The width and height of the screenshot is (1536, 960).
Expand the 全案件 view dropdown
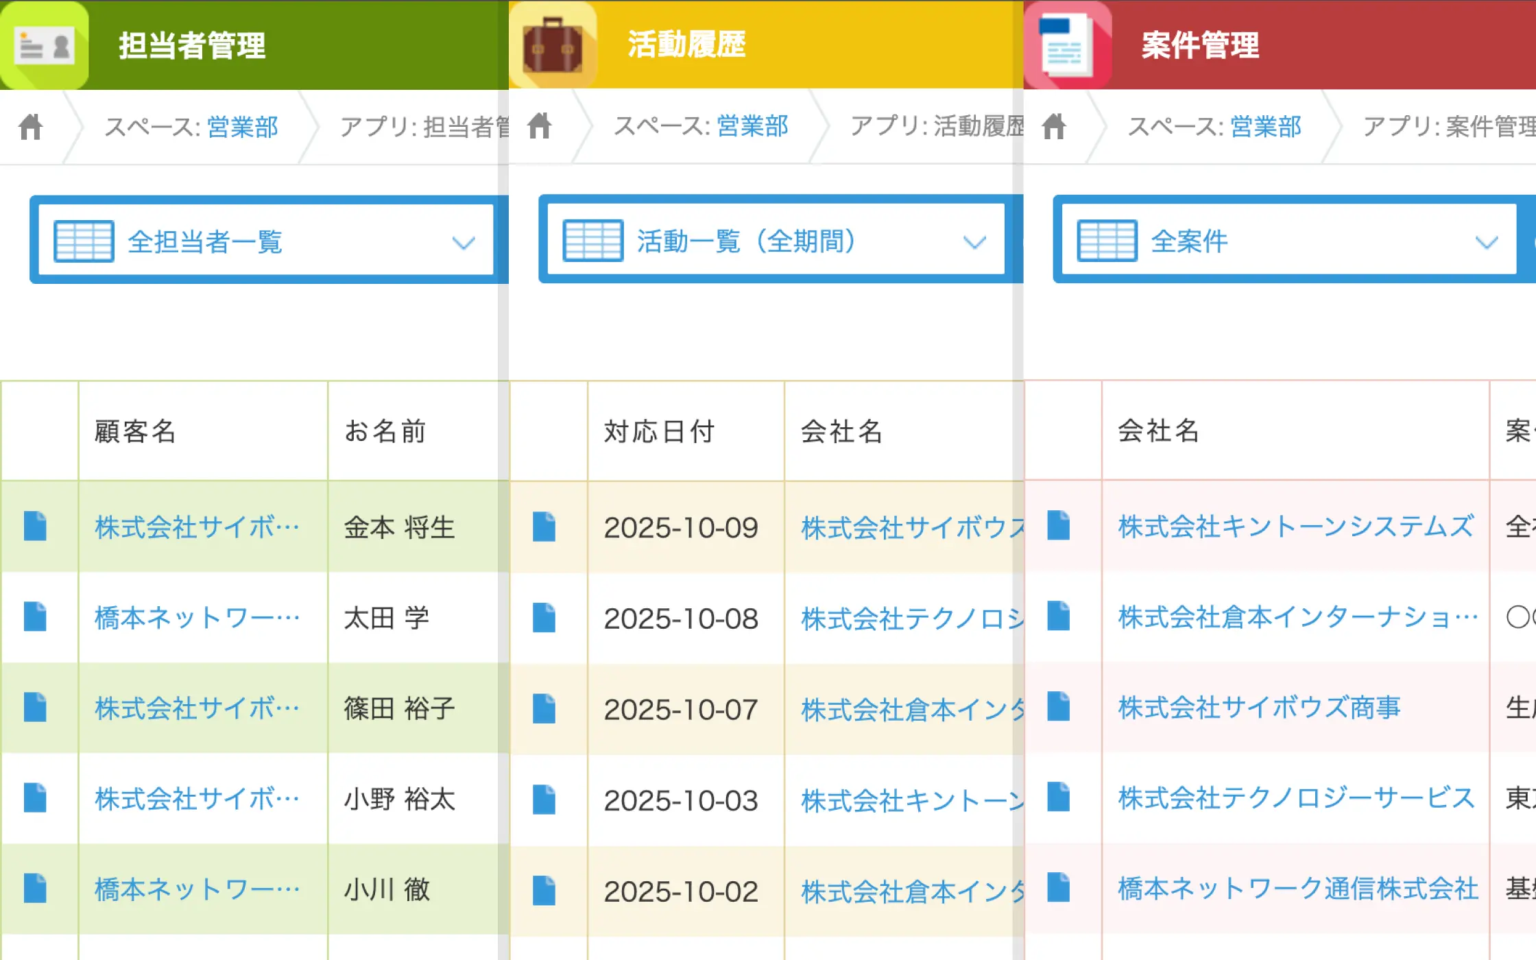[x=1486, y=241]
